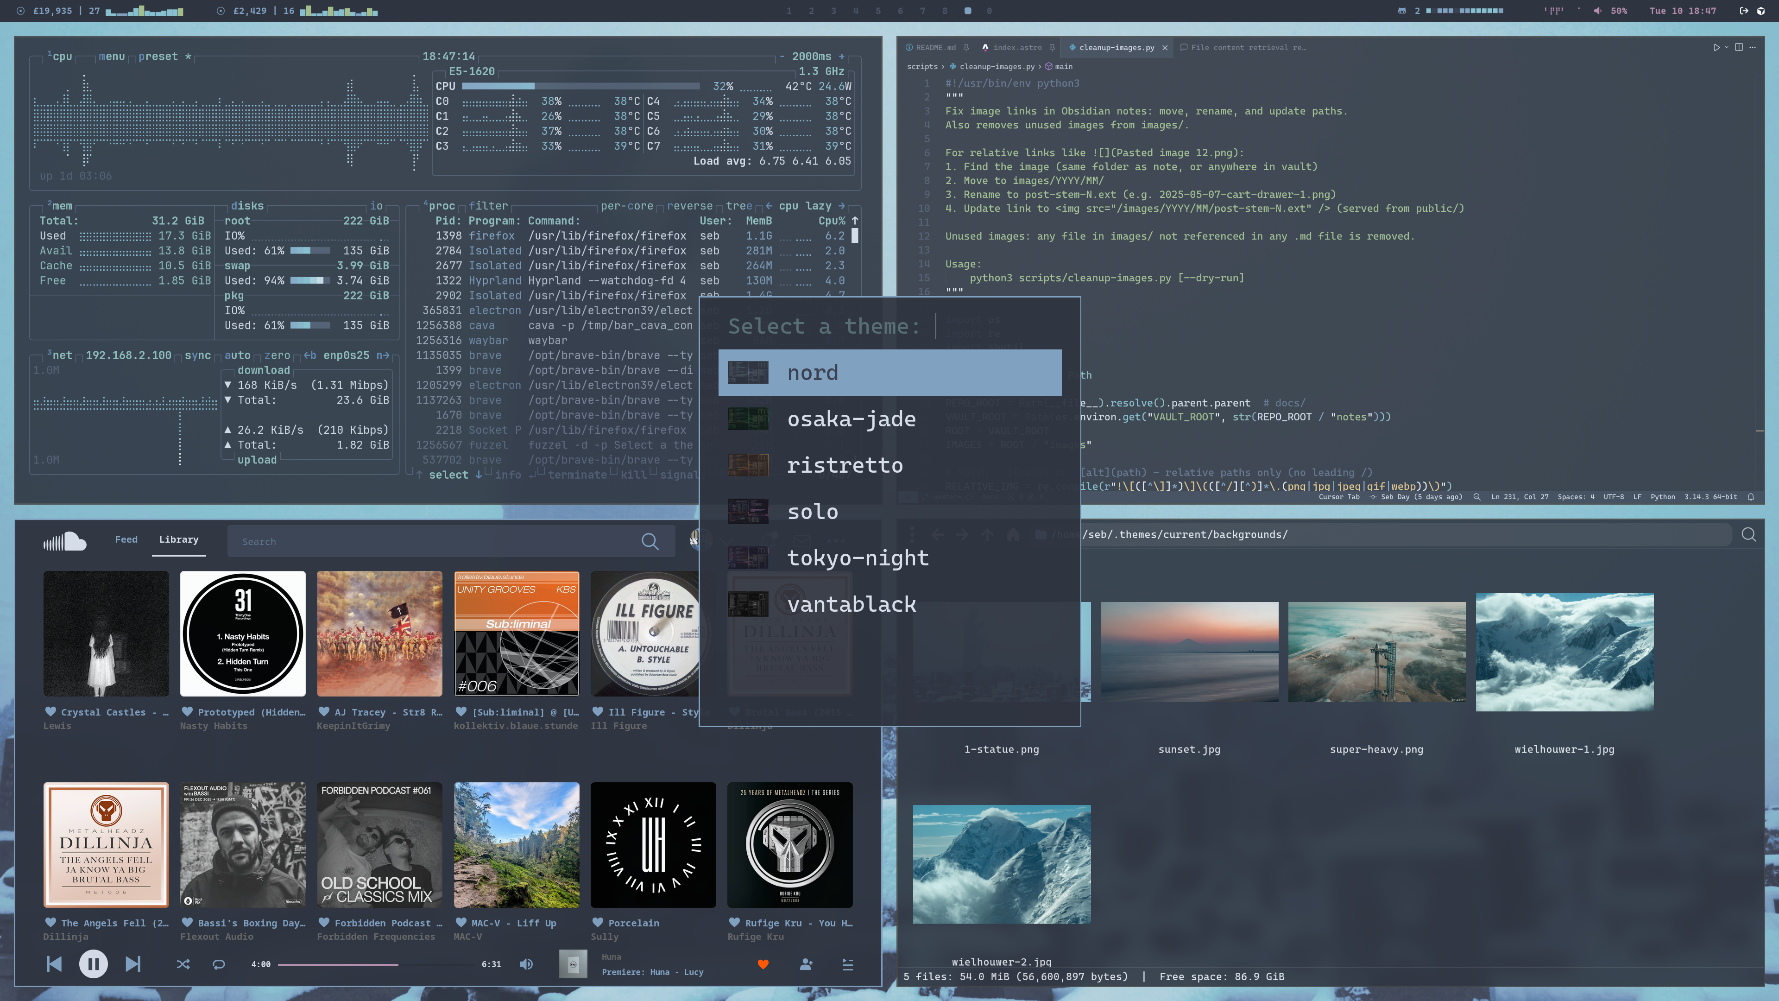Click the follow artist icon
Image resolution: width=1779 pixels, height=1001 pixels.
pos(806,964)
